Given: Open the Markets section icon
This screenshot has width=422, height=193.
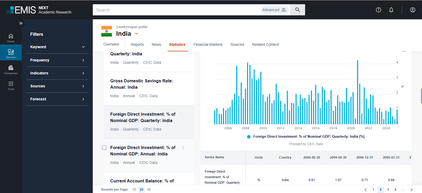Looking at the screenshot, I should [x=11, y=53].
